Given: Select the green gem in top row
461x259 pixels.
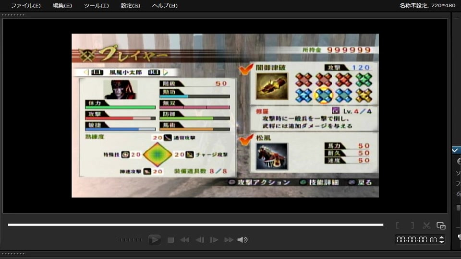Looking at the screenshot, I should pyautogui.click(x=364, y=80).
